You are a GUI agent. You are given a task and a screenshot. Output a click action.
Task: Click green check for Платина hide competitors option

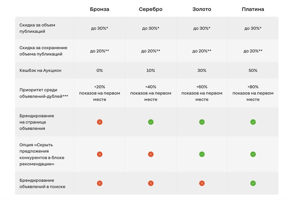point(253,154)
